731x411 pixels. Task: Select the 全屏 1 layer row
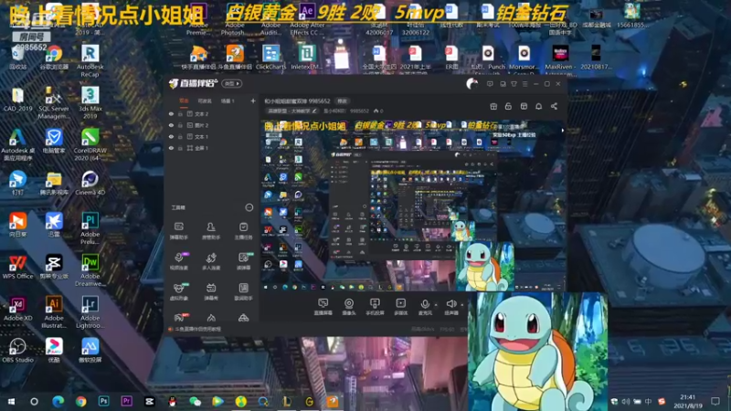click(211, 148)
